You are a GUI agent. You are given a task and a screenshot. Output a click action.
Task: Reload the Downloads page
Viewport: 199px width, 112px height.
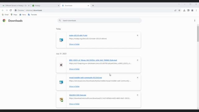pyautogui.click(x=11, y=10)
